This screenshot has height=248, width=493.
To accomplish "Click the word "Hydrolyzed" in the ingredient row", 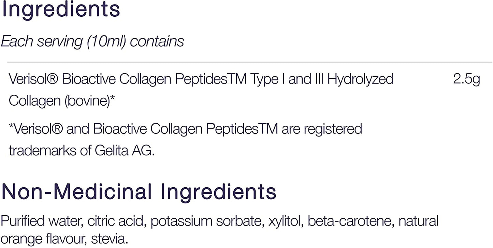I will click(x=360, y=79).
